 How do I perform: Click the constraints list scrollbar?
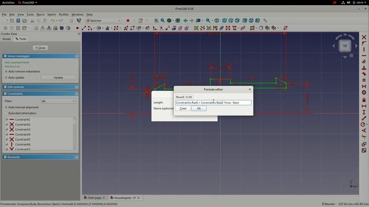click(74, 133)
